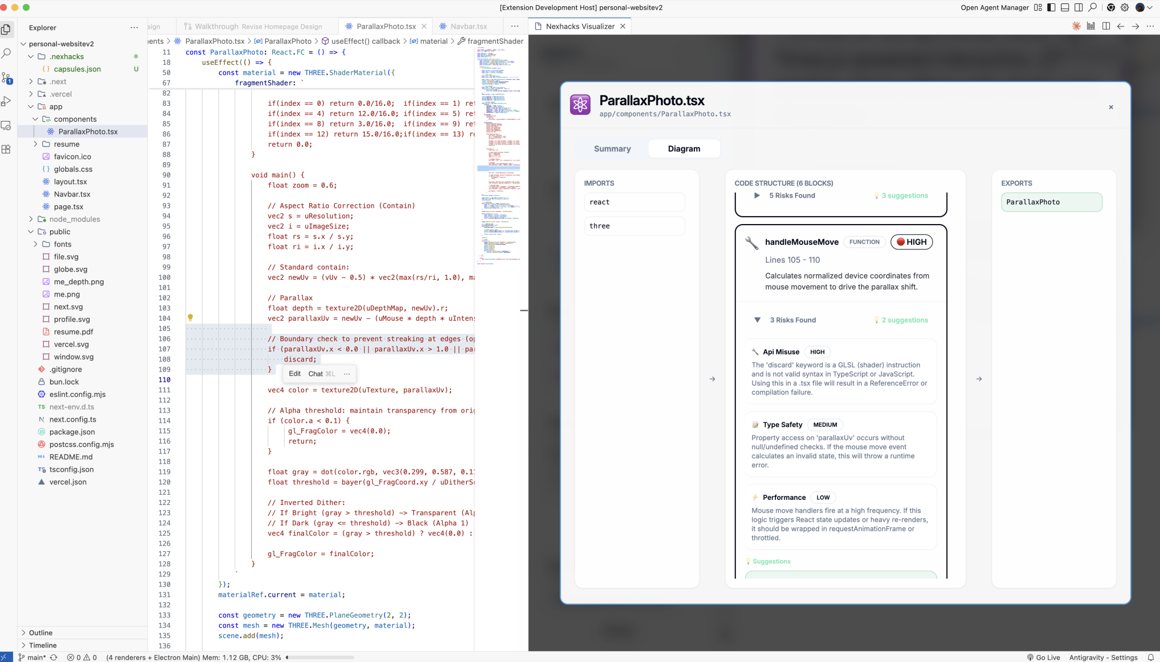Open Remote Explorer in activity bar

[x=7, y=126]
